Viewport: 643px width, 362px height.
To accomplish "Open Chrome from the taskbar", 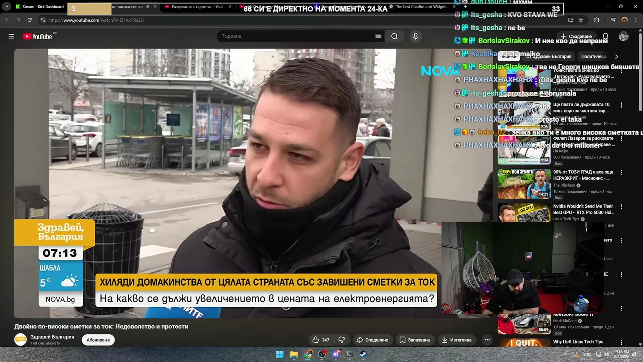I will click(x=308, y=354).
